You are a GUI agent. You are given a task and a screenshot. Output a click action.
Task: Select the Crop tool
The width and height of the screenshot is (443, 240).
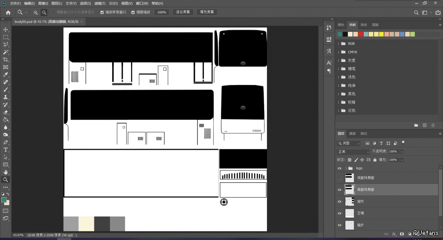click(x=6, y=60)
